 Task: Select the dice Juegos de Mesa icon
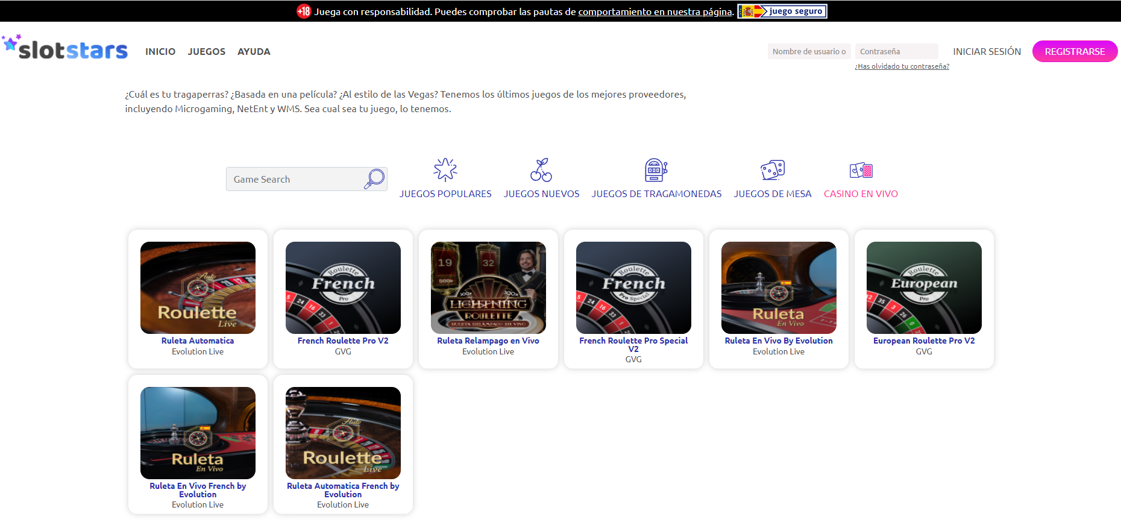[x=773, y=170]
